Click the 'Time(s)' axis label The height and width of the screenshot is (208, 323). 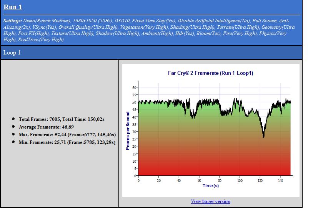(211, 186)
